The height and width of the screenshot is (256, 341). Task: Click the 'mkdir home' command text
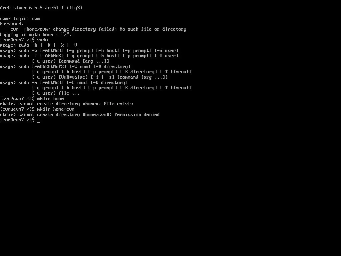(51, 99)
